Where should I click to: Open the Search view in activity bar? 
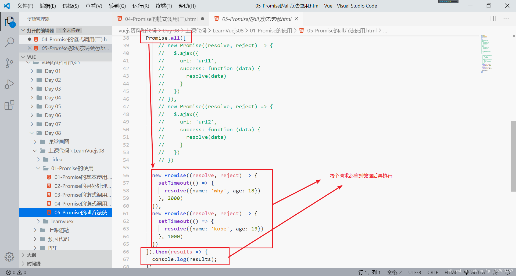click(9, 42)
